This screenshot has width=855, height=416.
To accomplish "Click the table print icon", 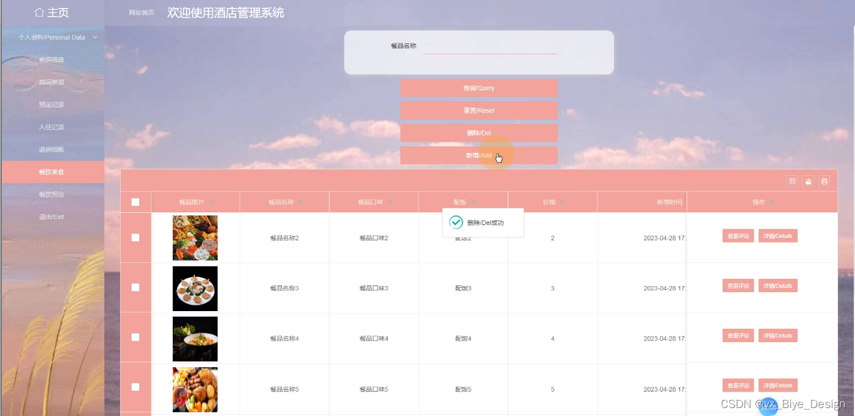I will click(824, 181).
